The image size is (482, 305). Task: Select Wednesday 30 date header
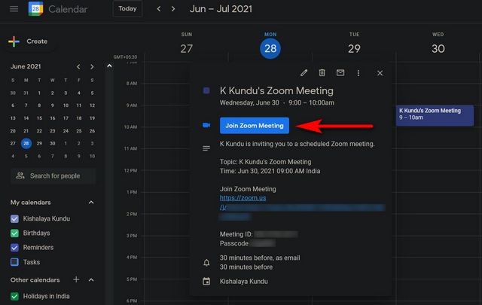(x=438, y=48)
